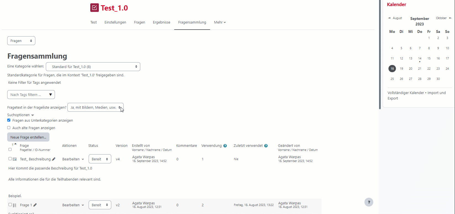The height and width of the screenshot is (214, 455).
Task: Open Bereit status dropdown for Test_ Beschreibung
Action: click(x=100, y=159)
